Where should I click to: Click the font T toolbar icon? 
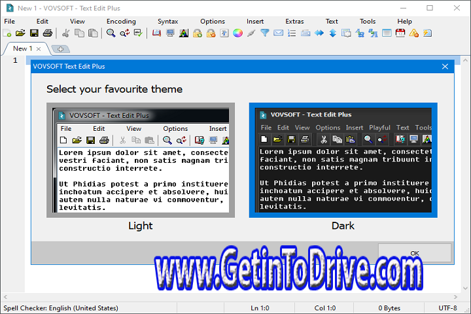click(224, 33)
